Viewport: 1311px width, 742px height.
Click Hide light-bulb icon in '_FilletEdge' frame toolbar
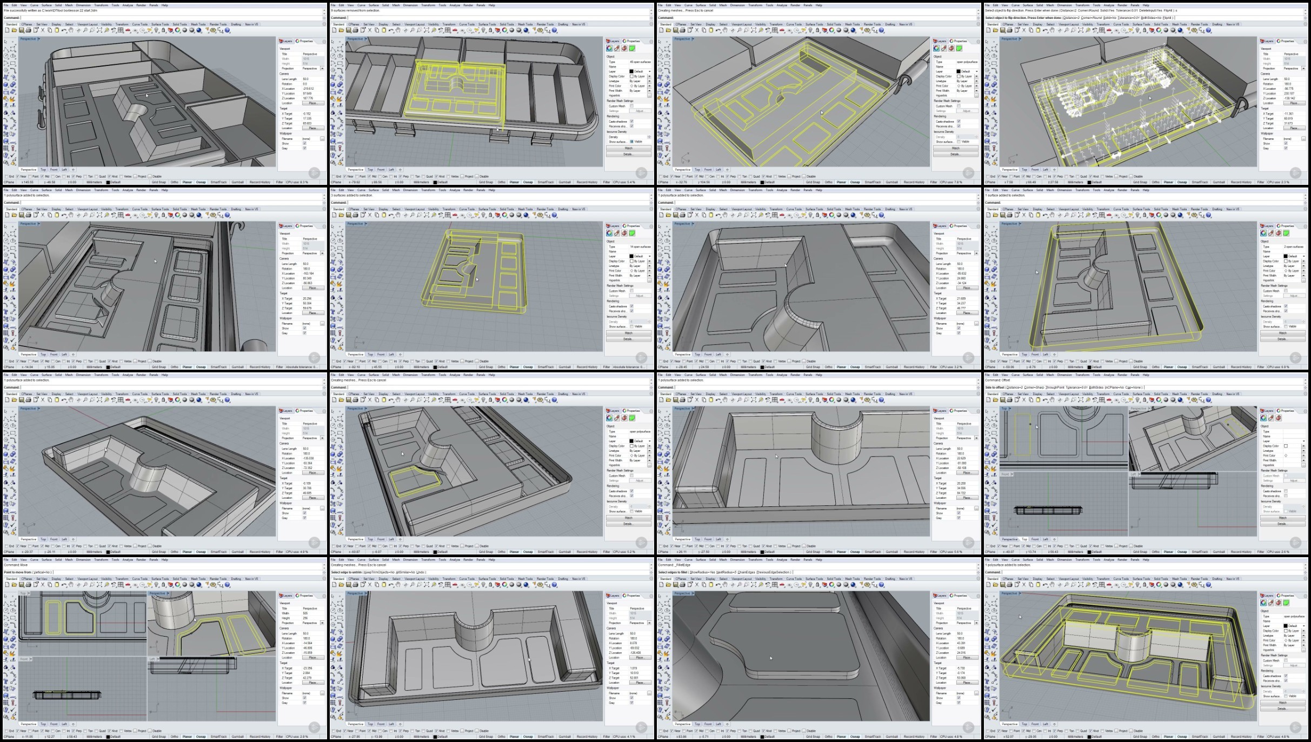click(x=810, y=585)
